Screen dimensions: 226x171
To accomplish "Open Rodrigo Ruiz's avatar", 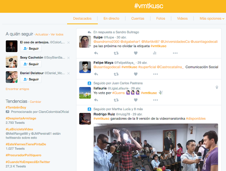I will (85, 119).
